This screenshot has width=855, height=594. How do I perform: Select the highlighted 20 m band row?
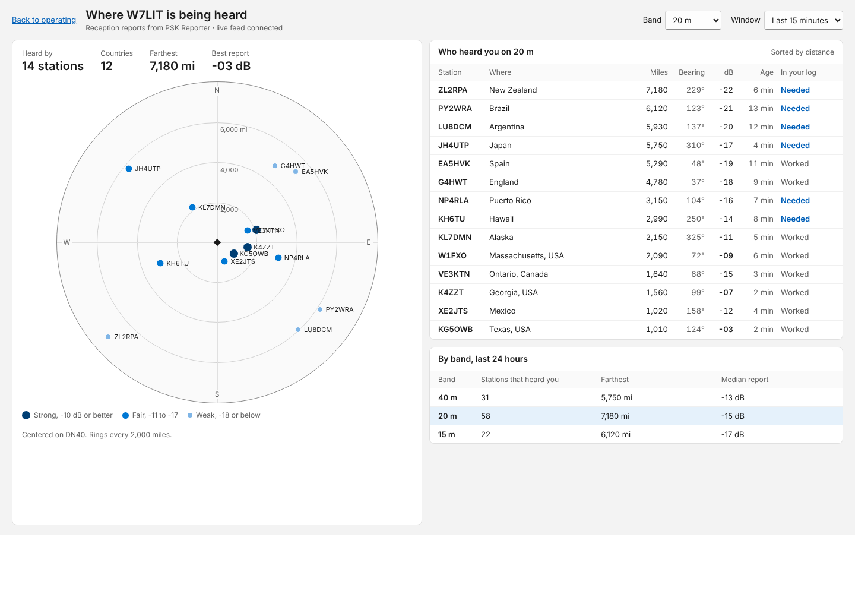pyautogui.click(x=636, y=416)
